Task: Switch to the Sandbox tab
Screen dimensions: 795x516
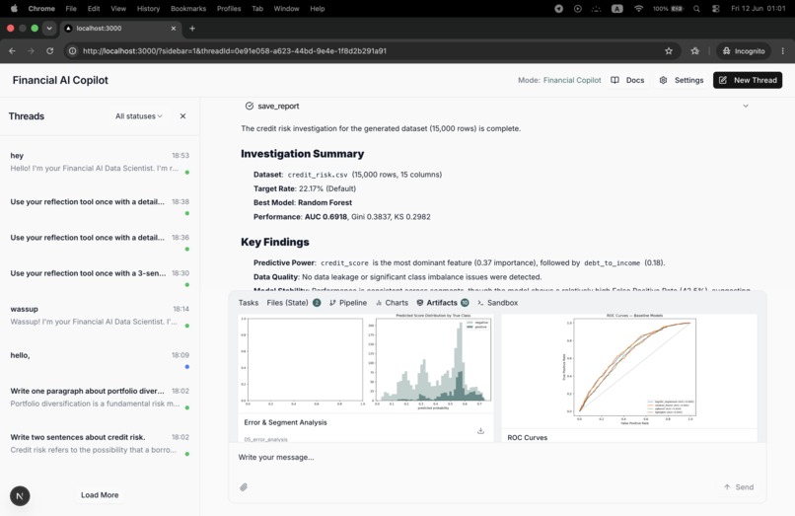Action: click(x=497, y=303)
